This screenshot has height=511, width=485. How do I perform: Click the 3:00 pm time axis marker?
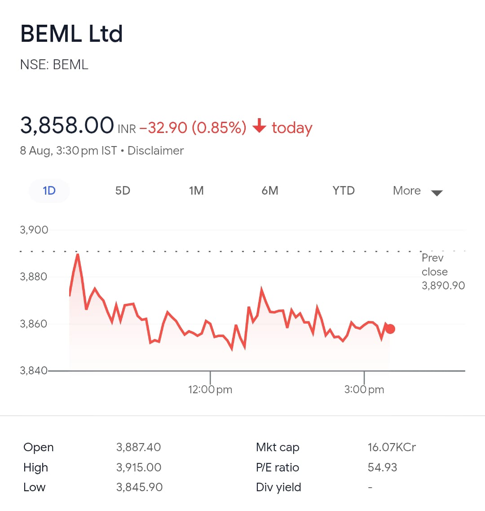point(364,389)
